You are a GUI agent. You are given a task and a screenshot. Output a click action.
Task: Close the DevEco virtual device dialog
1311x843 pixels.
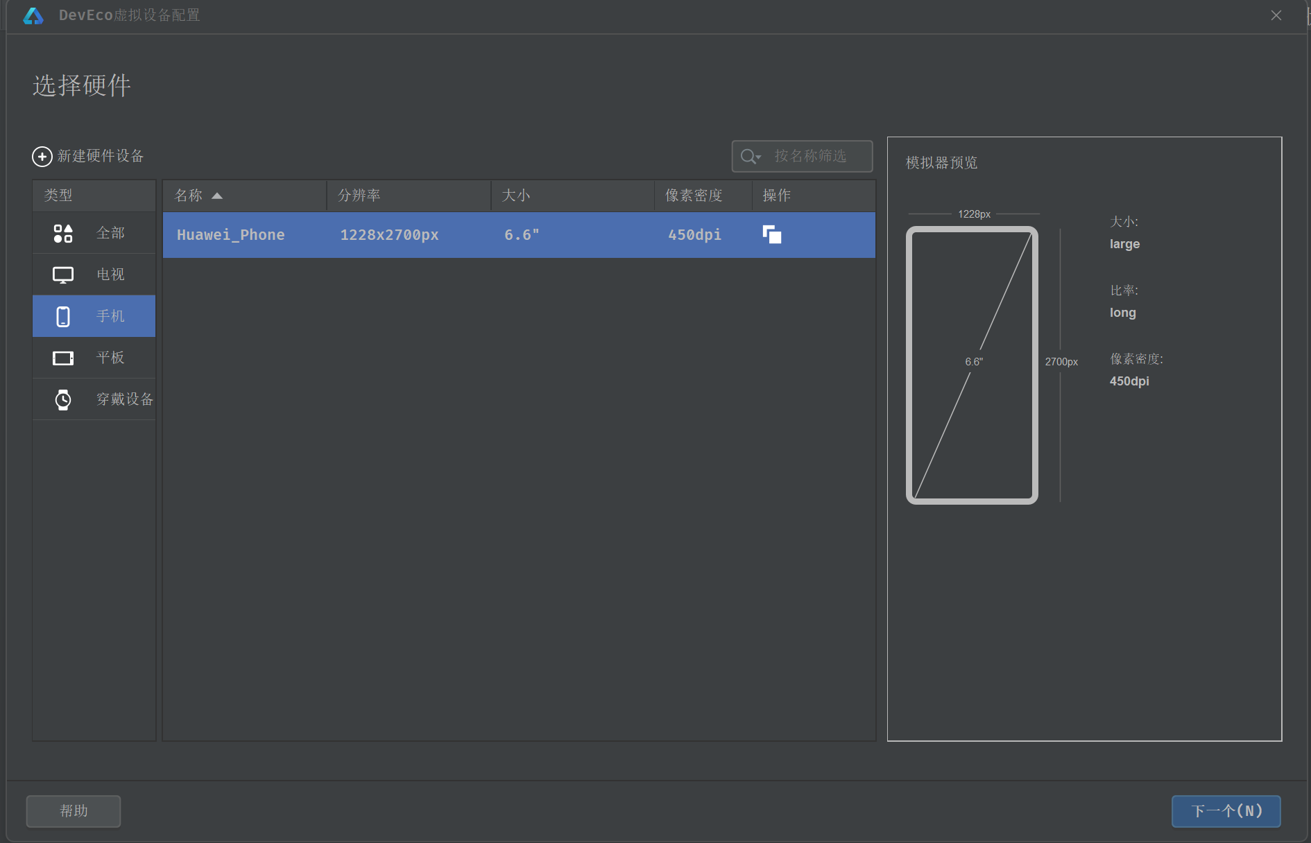1276,16
